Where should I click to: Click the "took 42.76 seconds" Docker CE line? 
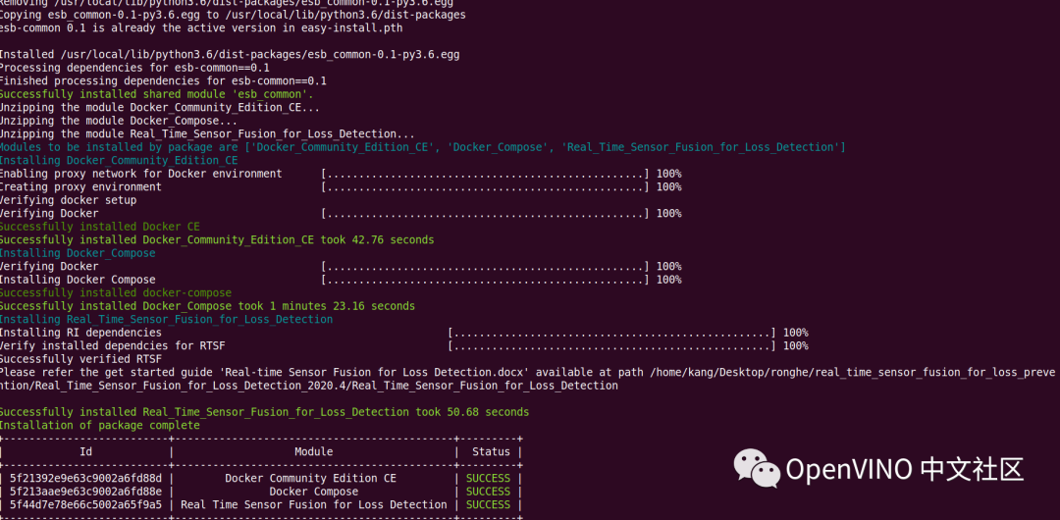tap(217, 240)
